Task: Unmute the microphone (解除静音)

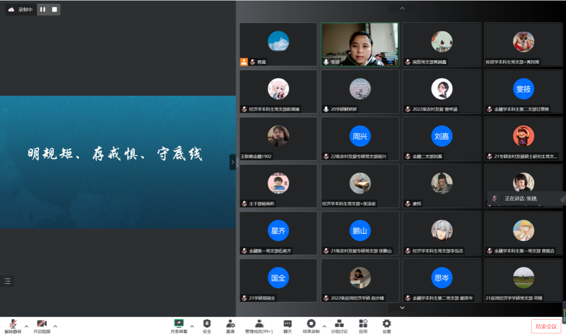Action: point(13,325)
